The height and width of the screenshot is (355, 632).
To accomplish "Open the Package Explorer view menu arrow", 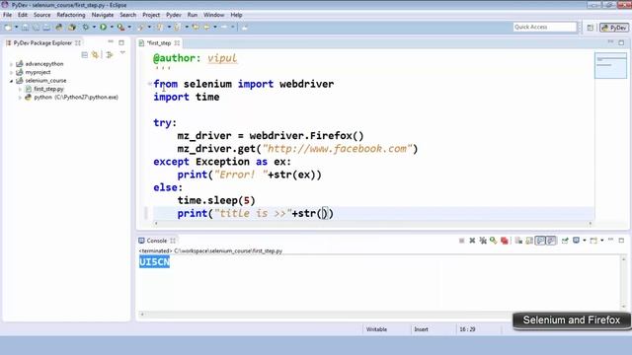I will click(122, 53).
